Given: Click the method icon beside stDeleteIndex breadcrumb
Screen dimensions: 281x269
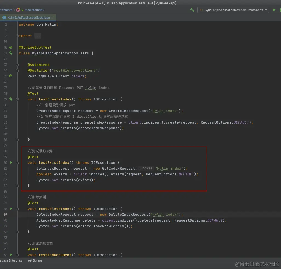Looking at the screenshot, I should 18,10.
